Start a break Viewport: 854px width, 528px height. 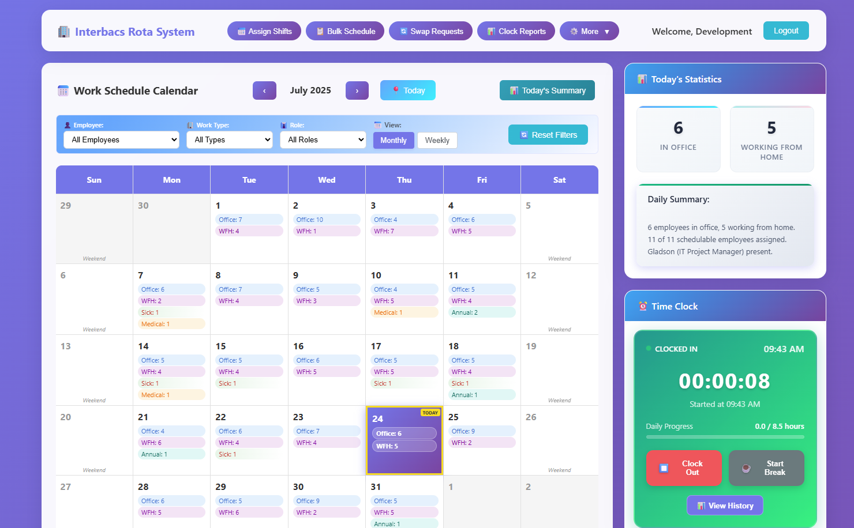pos(766,468)
